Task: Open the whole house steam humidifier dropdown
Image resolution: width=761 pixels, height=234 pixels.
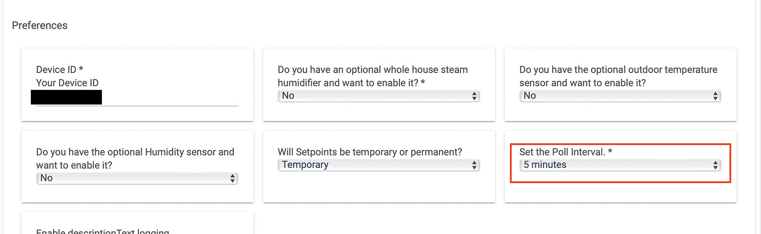Action: pos(378,96)
